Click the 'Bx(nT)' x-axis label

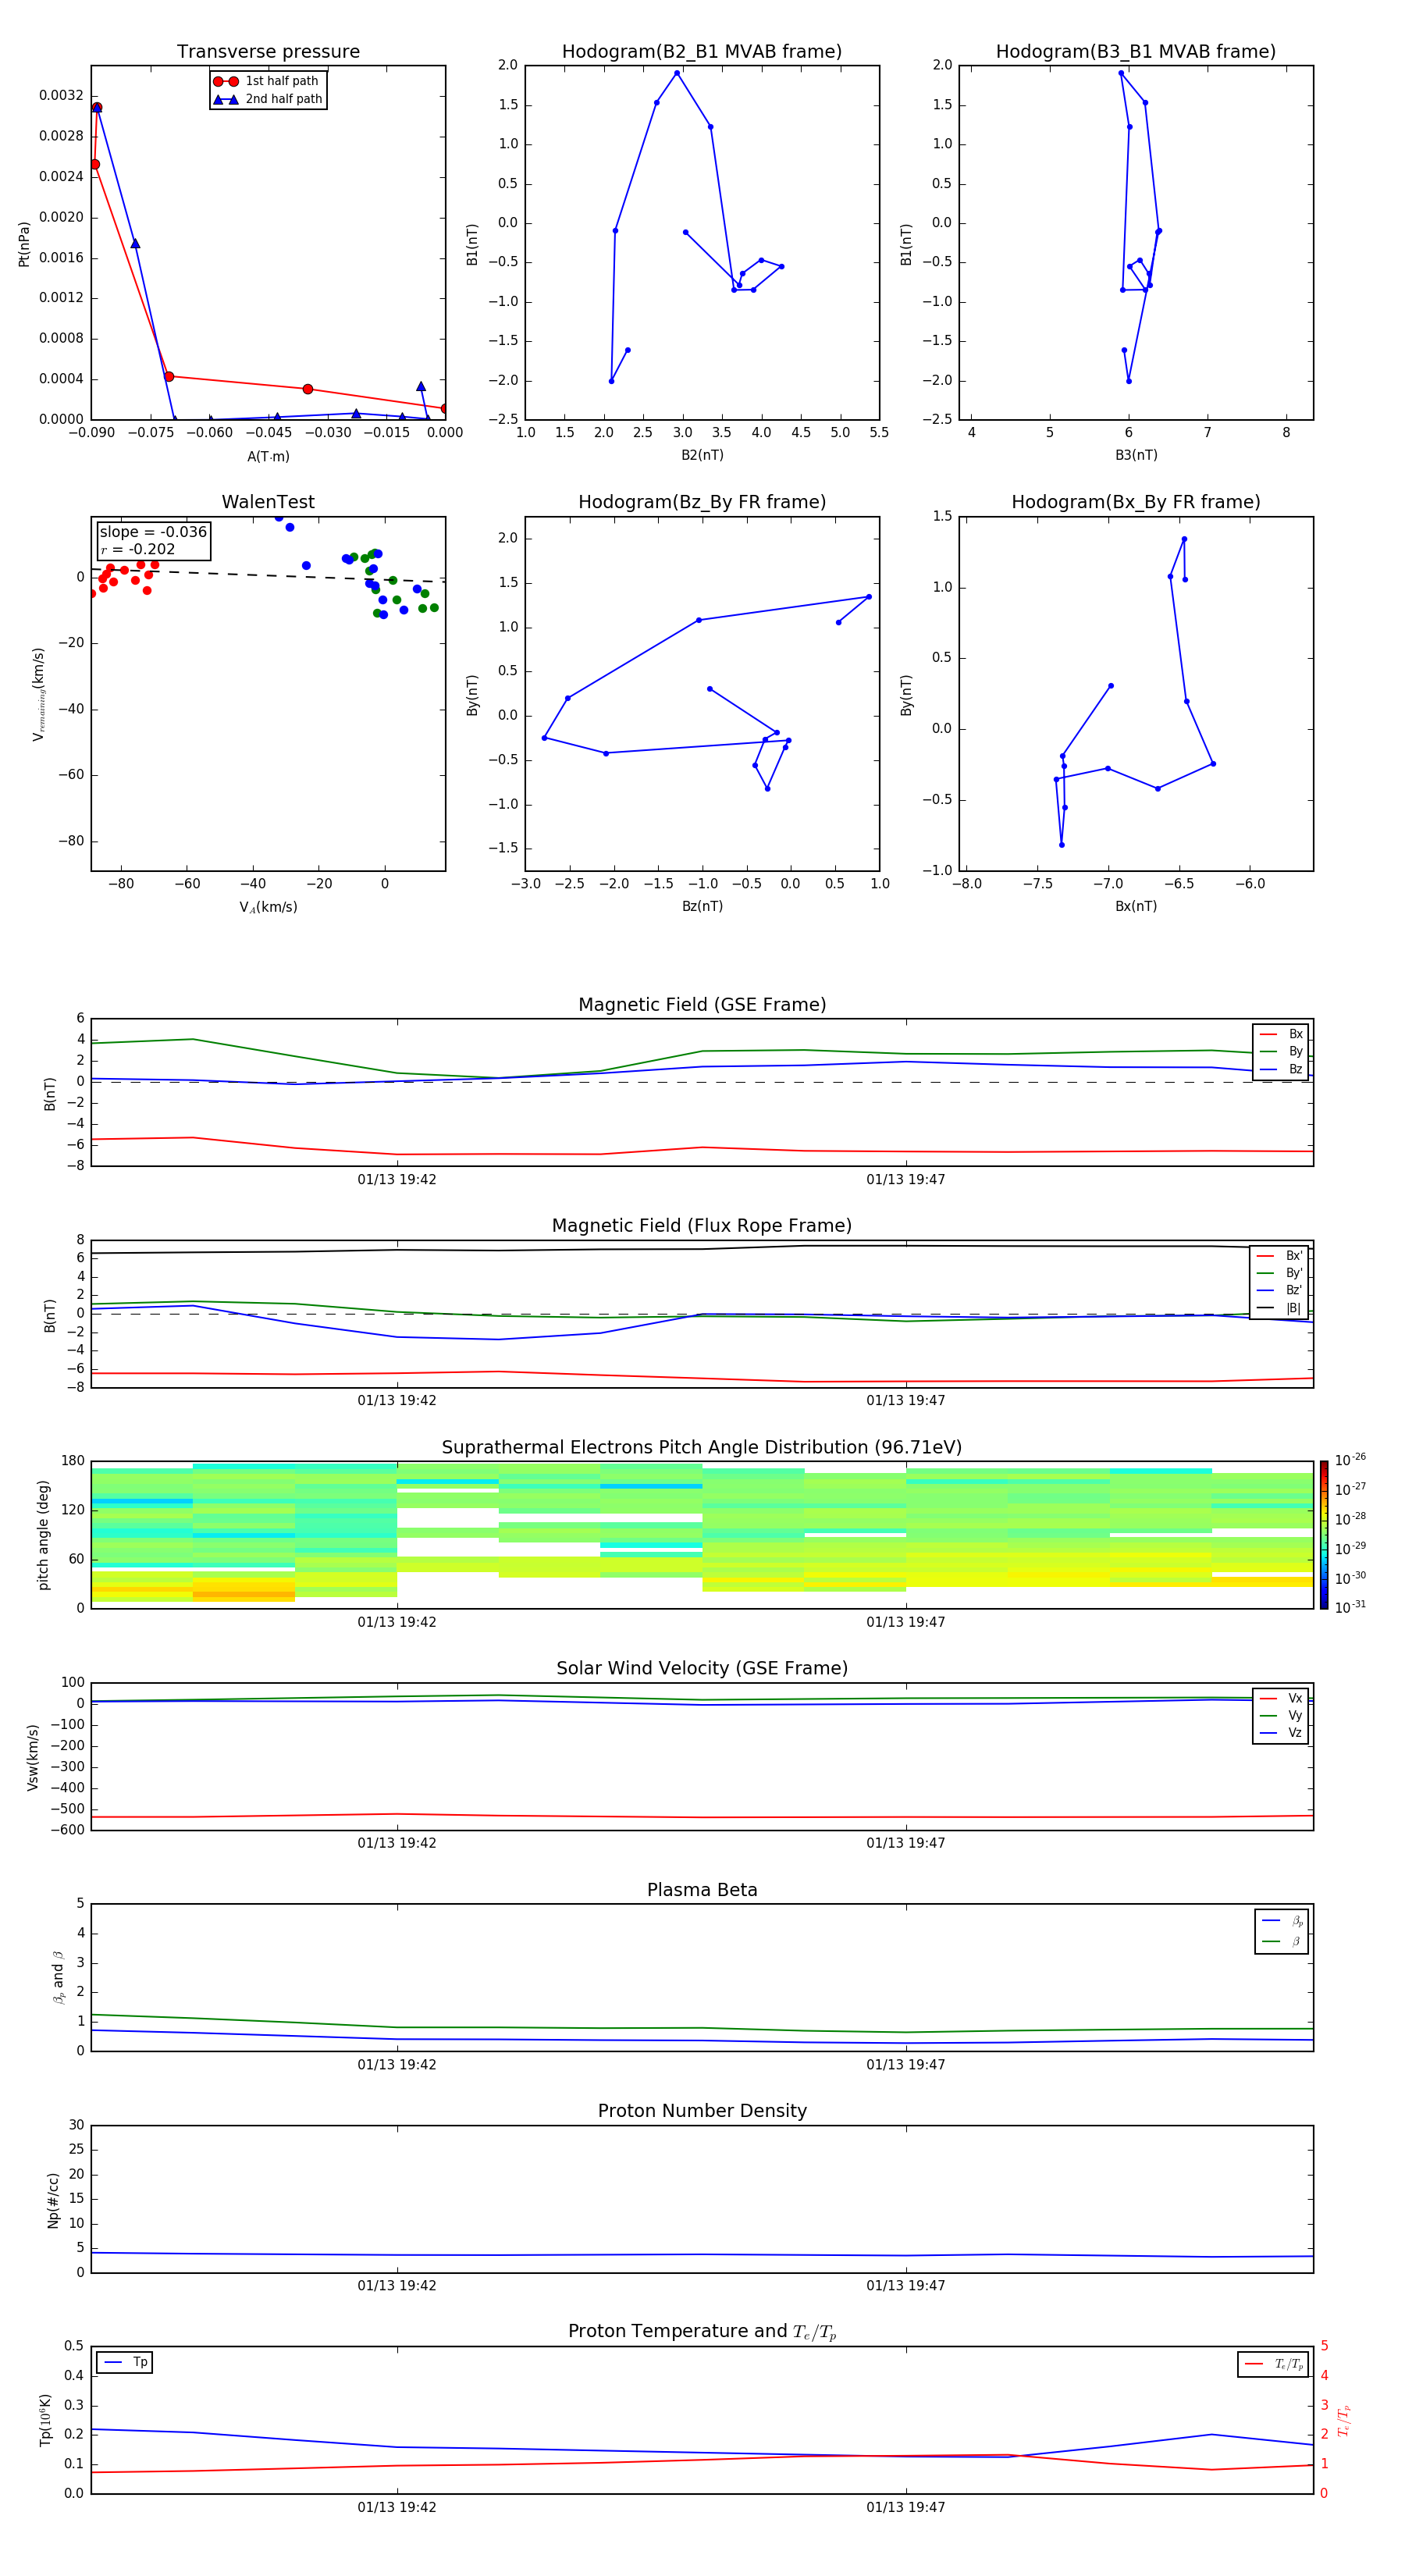click(x=1136, y=906)
